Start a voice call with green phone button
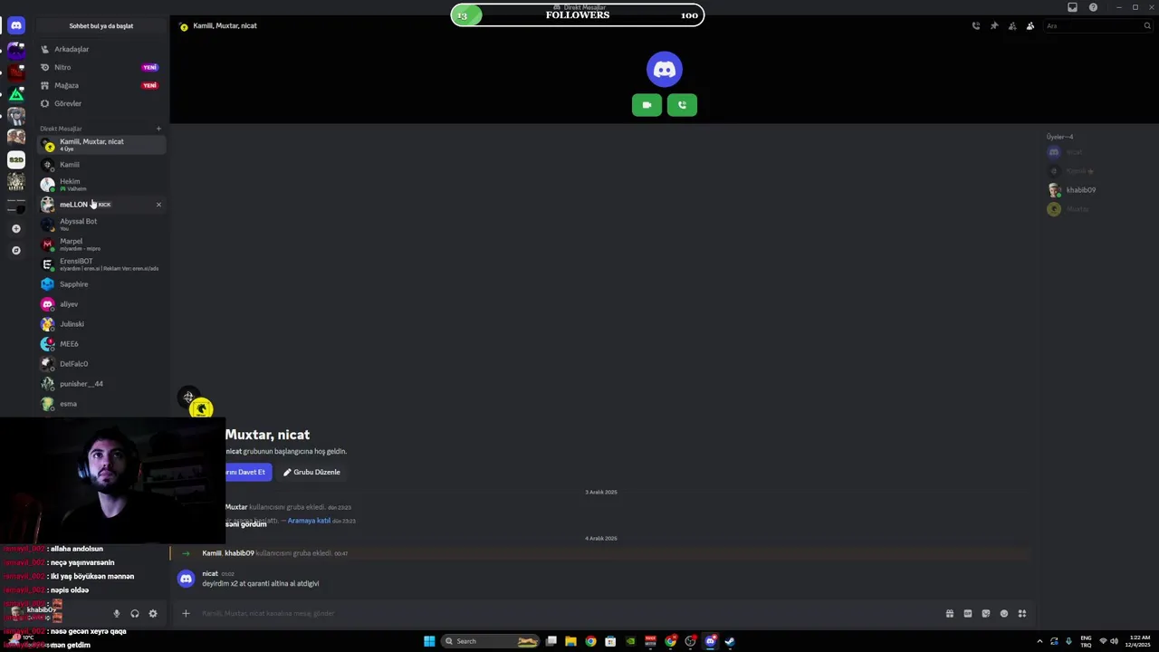The width and height of the screenshot is (1159, 652). click(682, 105)
